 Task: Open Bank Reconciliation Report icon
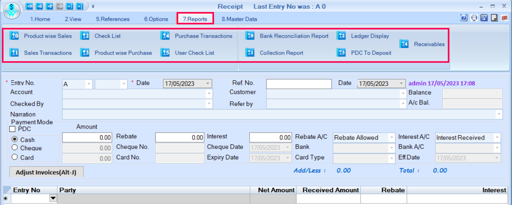[x=250, y=36]
